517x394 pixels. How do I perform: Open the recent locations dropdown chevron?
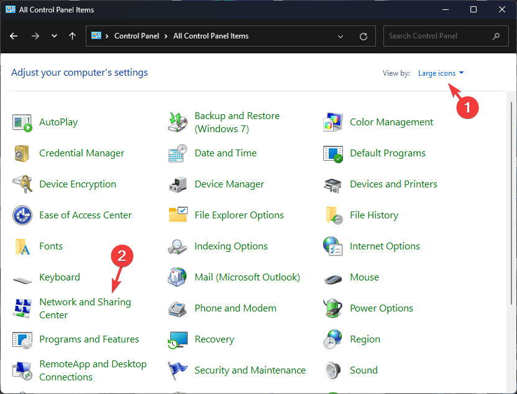[x=55, y=36]
